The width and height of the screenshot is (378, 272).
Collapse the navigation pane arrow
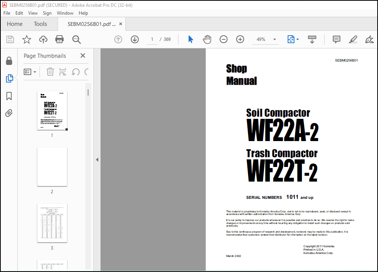click(x=97, y=159)
